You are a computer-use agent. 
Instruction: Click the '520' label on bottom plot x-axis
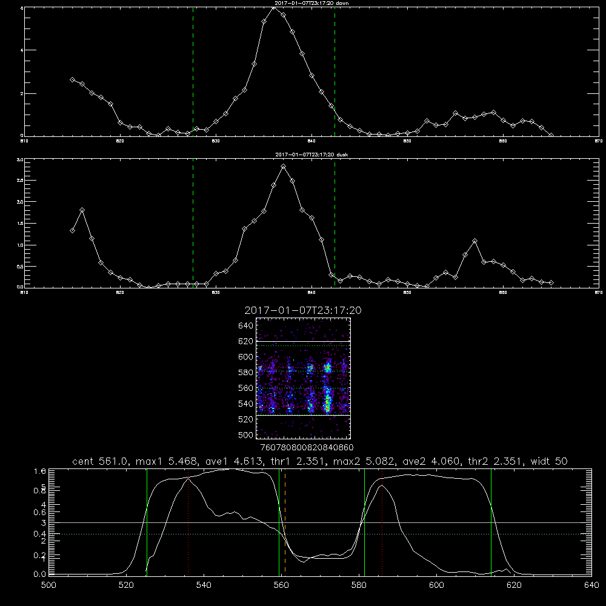point(126,585)
